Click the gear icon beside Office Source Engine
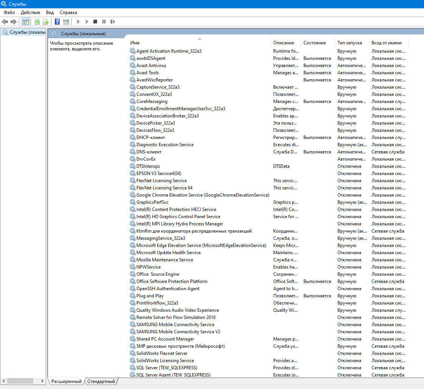 point(132,274)
